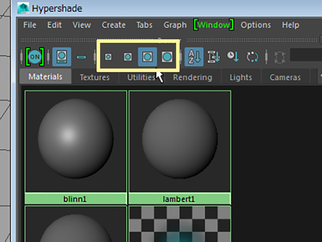Open the Create menu
Viewport: 322px width, 242px height.
point(114,25)
